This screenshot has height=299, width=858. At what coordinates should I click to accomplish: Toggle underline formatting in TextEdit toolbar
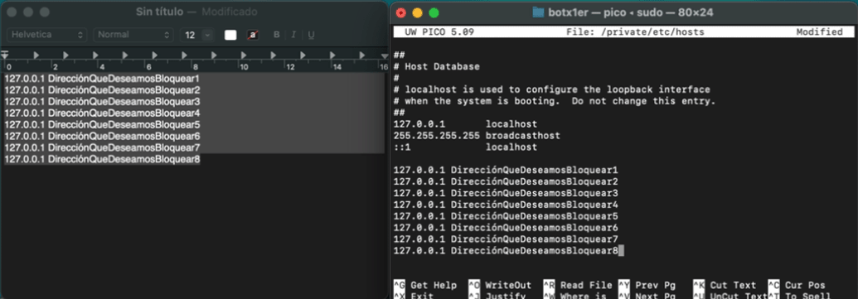[311, 35]
